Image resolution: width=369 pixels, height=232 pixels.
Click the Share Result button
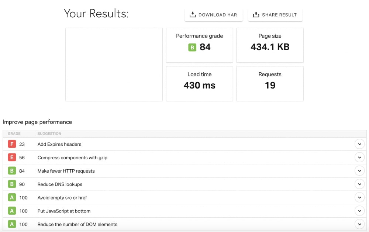(x=275, y=15)
